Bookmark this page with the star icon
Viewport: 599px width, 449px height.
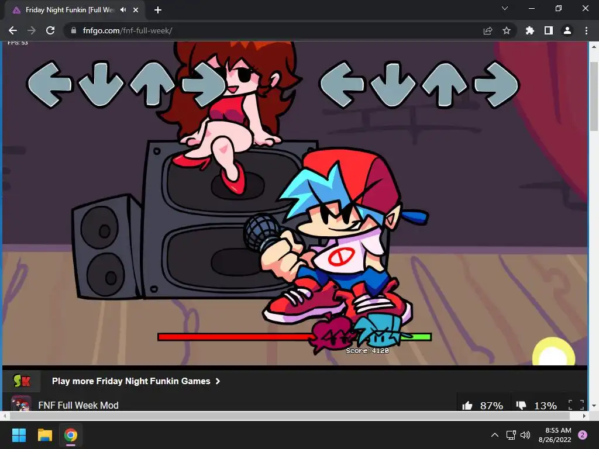(507, 30)
